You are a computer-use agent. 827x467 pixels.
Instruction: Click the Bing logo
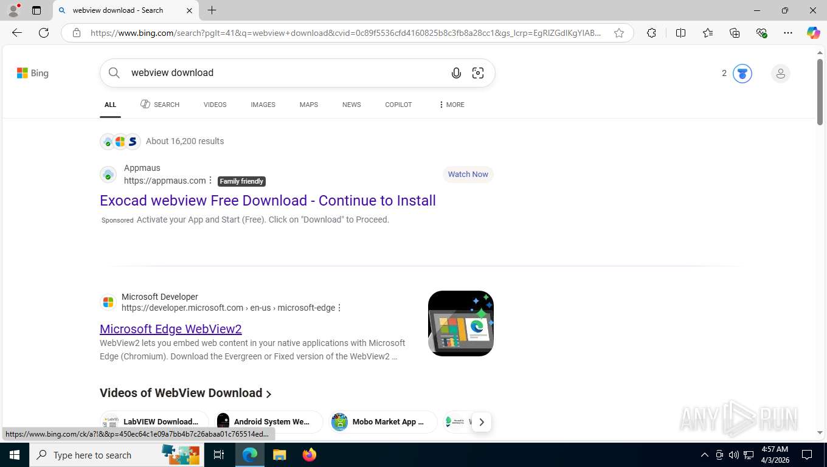click(33, 73)
